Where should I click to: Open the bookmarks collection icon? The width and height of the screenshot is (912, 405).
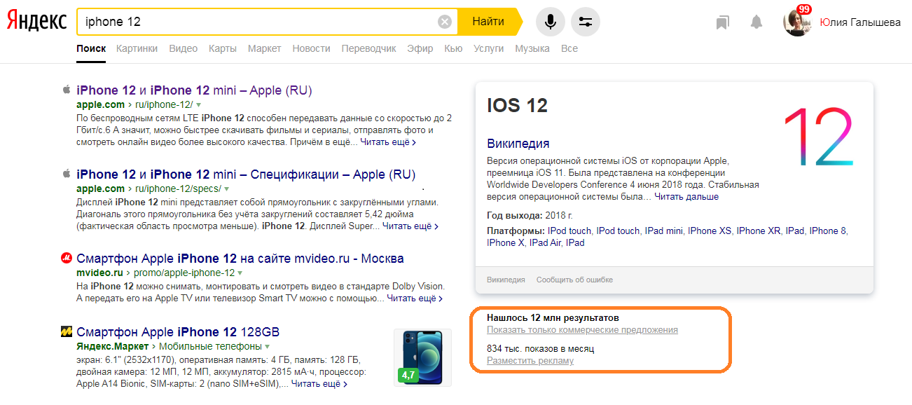click(722, 22)
